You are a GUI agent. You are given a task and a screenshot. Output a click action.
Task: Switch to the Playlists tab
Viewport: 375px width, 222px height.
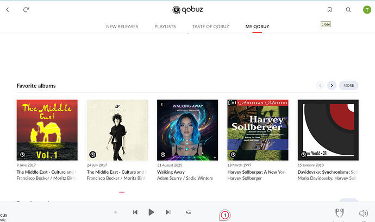tap(165, 27)
